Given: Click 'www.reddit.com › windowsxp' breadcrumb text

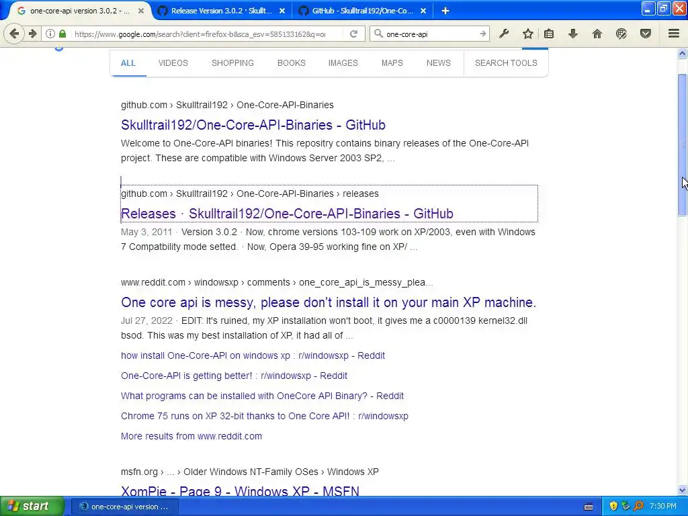Looking at the screenshot, I should [179, 283].
